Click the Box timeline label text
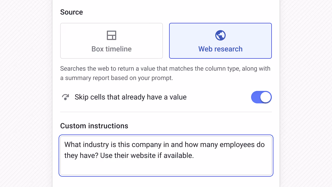 [x=111, y=49]
